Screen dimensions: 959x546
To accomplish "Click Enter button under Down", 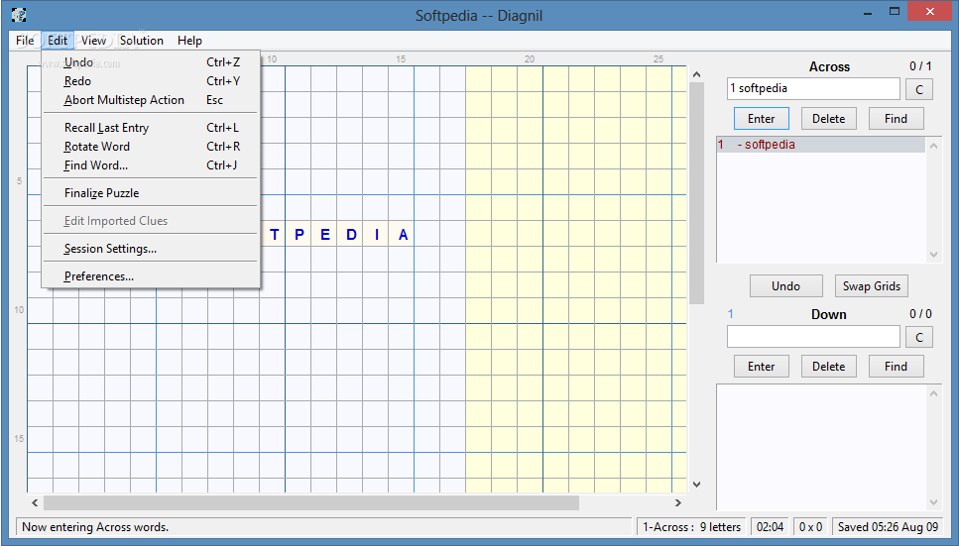I will click(x=762, y=367).
